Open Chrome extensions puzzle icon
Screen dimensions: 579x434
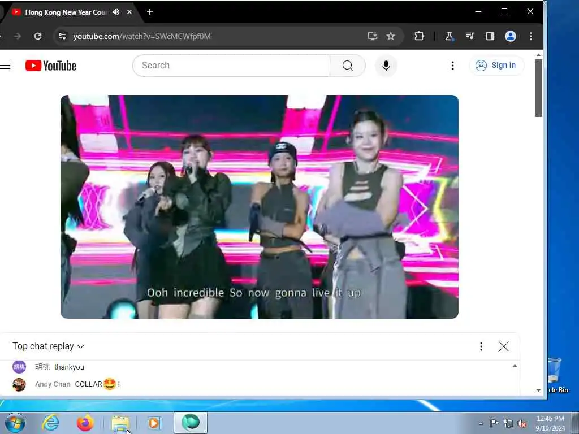point(419,36)
